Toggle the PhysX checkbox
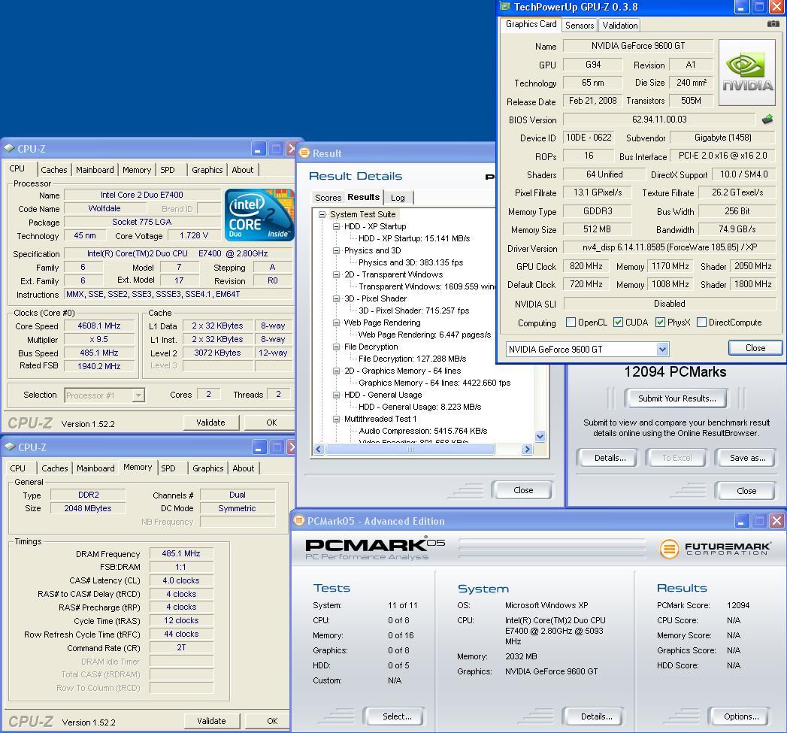787x733 pixels. click(x=661, y=323)
